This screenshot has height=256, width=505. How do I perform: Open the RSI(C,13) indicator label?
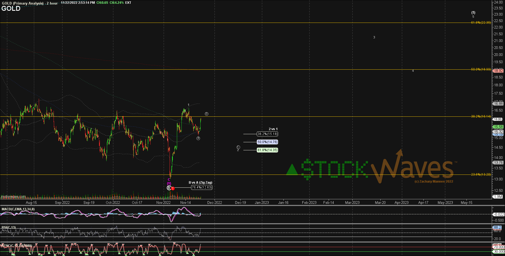point(9,227)
